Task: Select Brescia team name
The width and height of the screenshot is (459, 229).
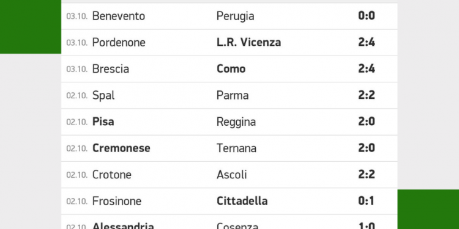Action: click(111, 69)
